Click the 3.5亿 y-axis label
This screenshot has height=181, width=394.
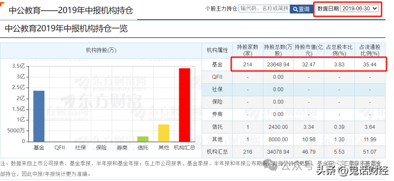pos(19,66)
